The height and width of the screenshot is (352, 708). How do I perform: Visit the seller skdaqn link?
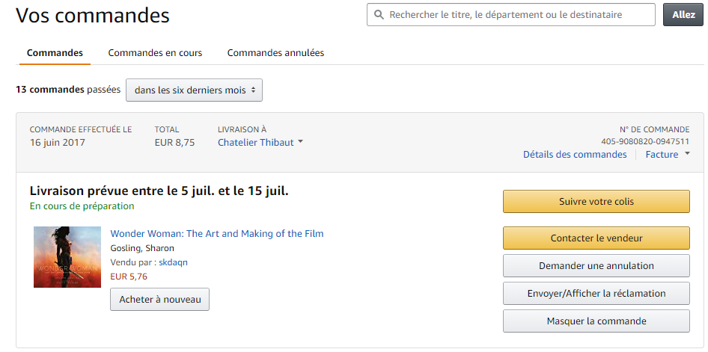(173, 262)
